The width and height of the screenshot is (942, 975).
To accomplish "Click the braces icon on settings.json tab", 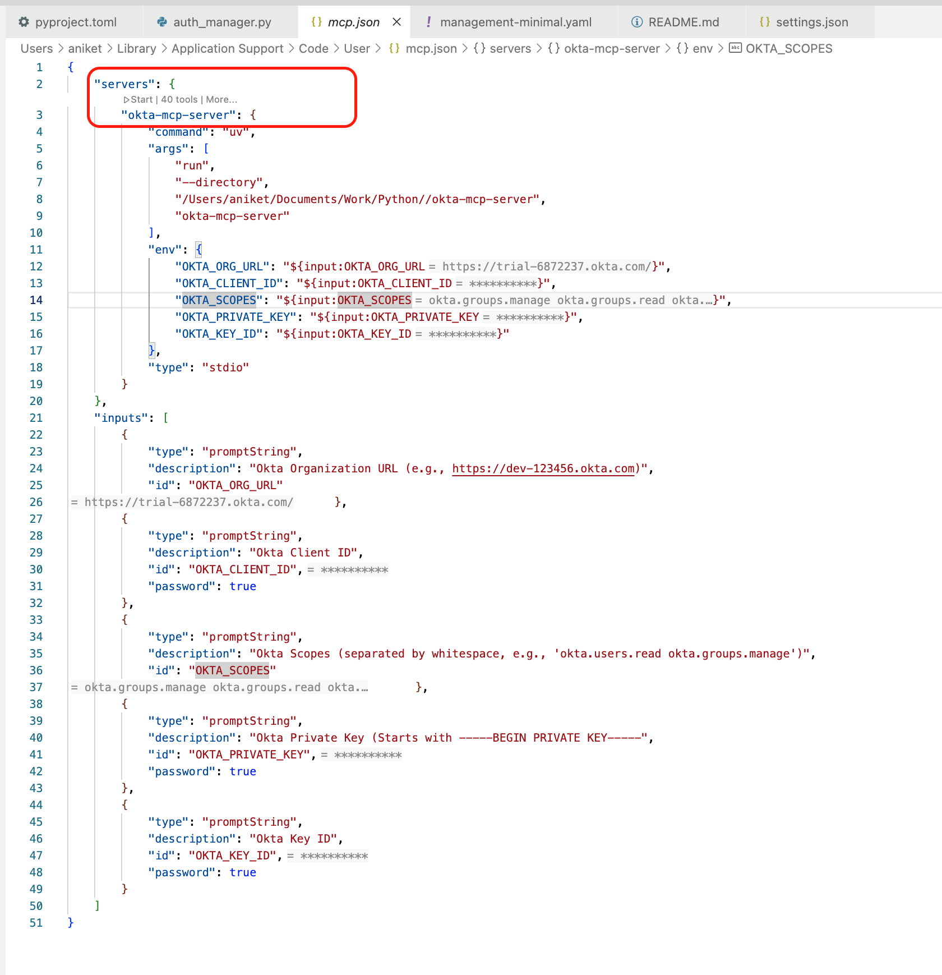I will 764,22.
